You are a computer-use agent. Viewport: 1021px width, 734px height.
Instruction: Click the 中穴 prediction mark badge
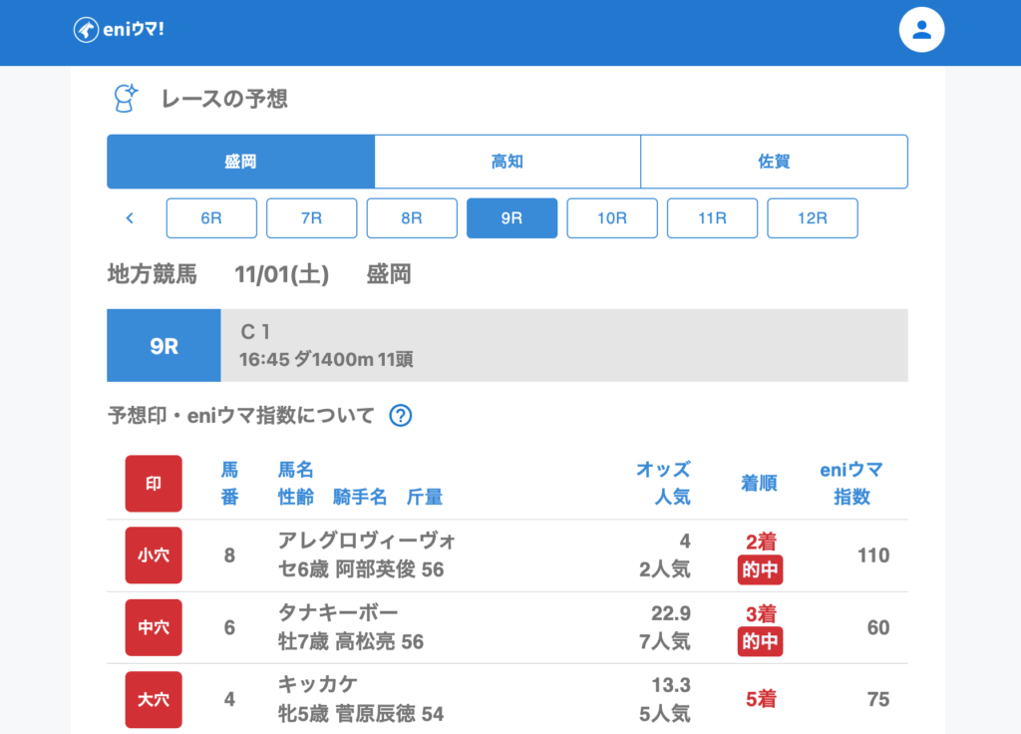point(154,627)
